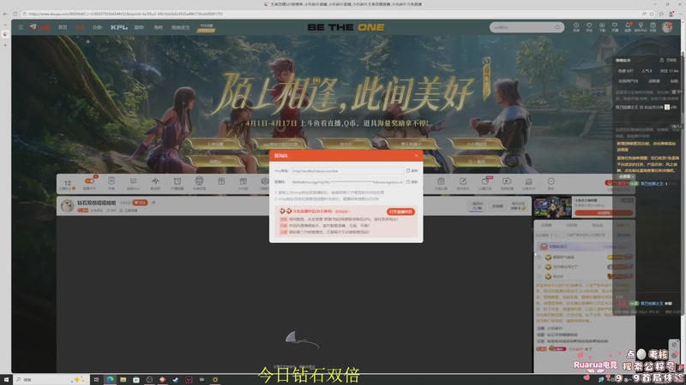
Task: Click the browser address bar
Action: (333, 14)
